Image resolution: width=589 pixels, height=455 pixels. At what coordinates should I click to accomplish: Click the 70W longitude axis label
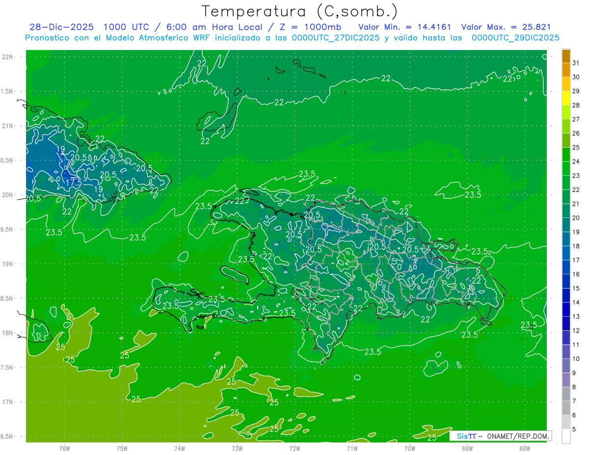click(x=410, y=448)
